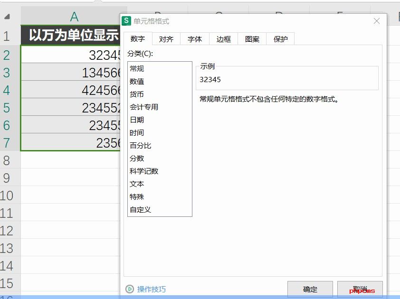Click cell A2 starting with 32345
Image resolution: width=400 pixels, height=299 pixels.
click(70, 55)
